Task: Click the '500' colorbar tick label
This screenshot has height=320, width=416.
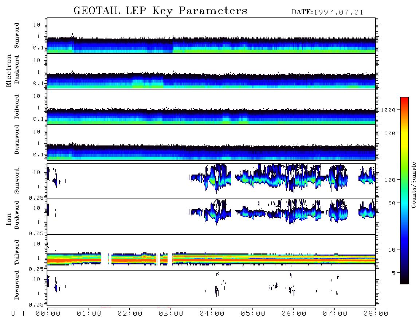Action: [390, 133]
